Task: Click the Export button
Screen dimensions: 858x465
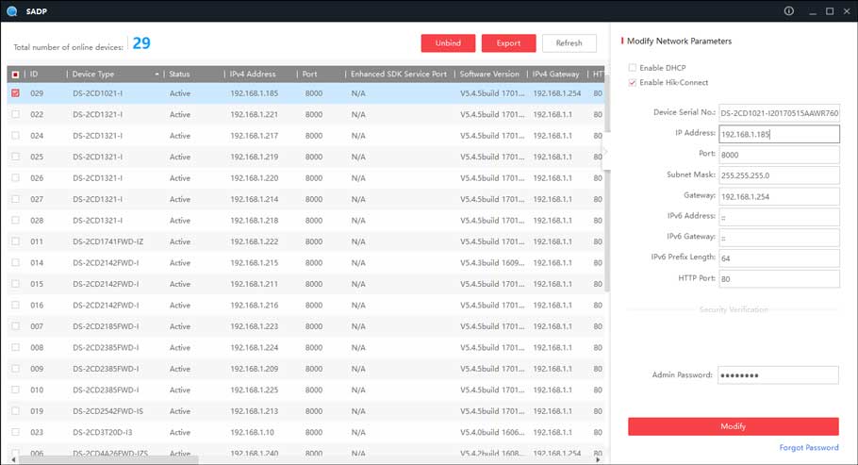Action: pyautogui.click(x=508, y=43)
